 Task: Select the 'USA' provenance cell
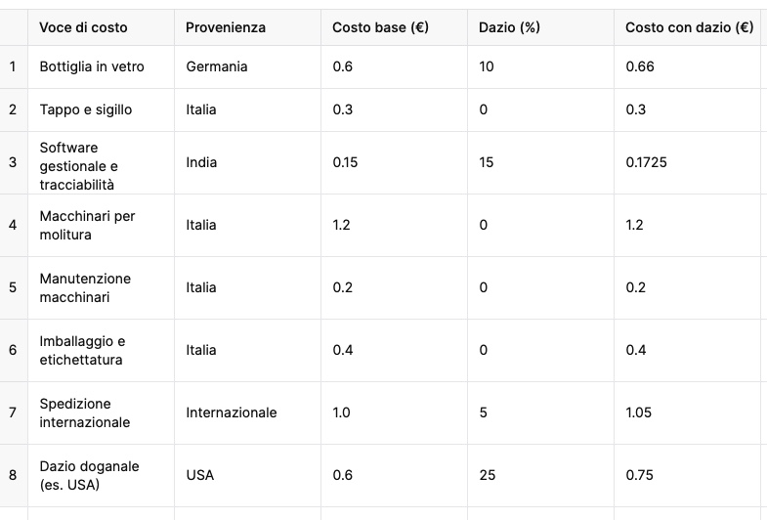[200, 475]
